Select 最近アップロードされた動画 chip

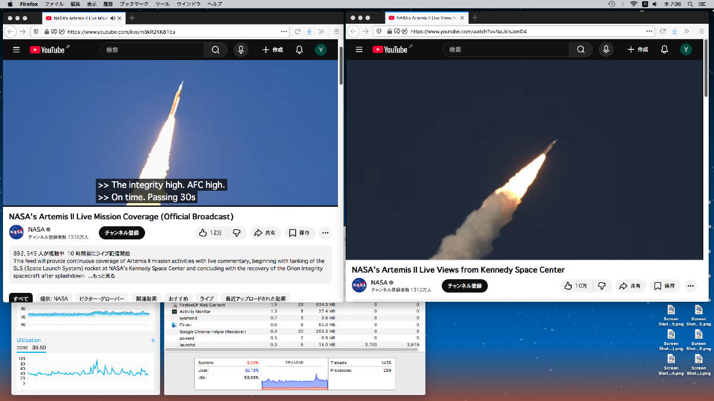[x=255, y=298]
